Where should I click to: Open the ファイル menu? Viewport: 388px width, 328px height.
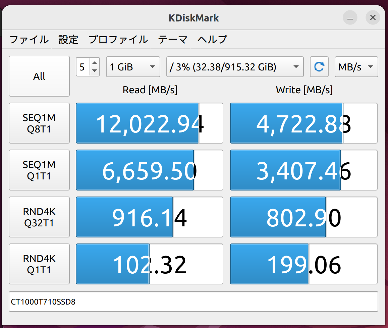29,40
